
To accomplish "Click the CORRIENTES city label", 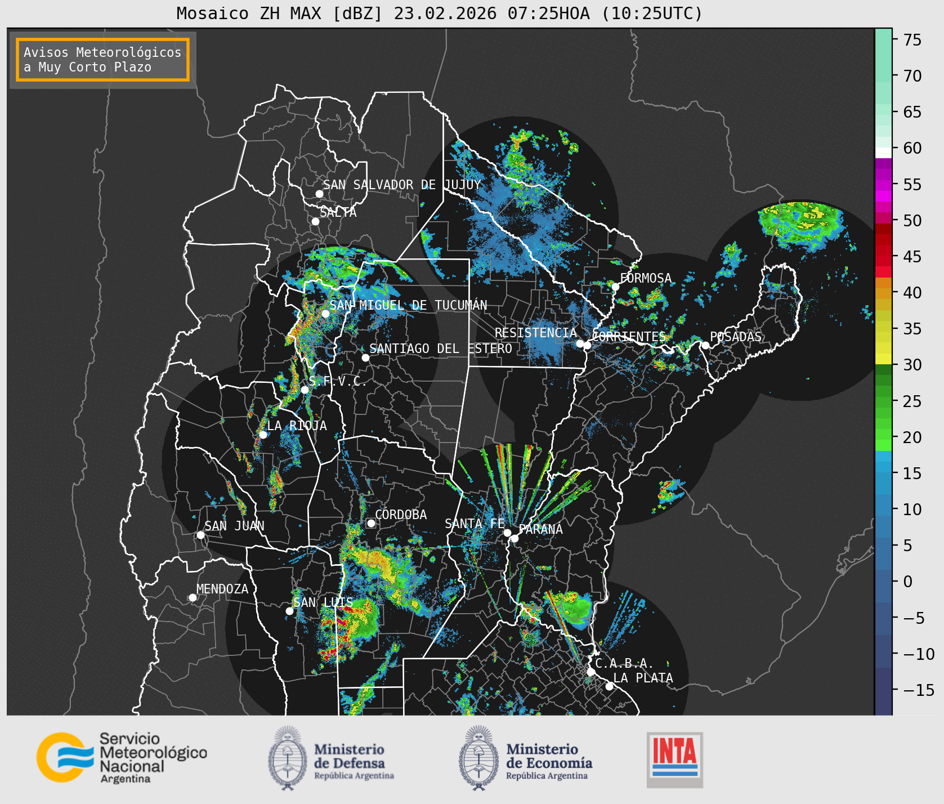I will [629, 337].
